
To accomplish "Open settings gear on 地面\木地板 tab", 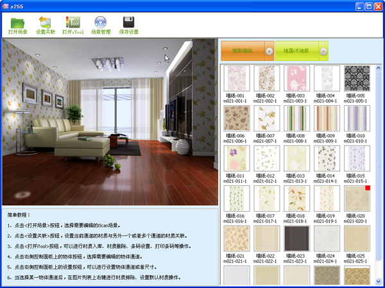I will click(323, 51).
